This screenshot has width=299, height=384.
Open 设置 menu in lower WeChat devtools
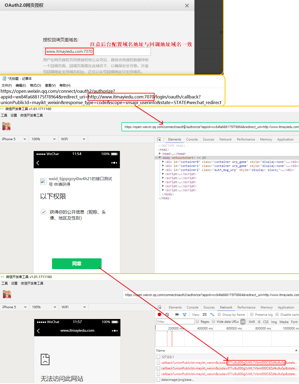[14, 283]
